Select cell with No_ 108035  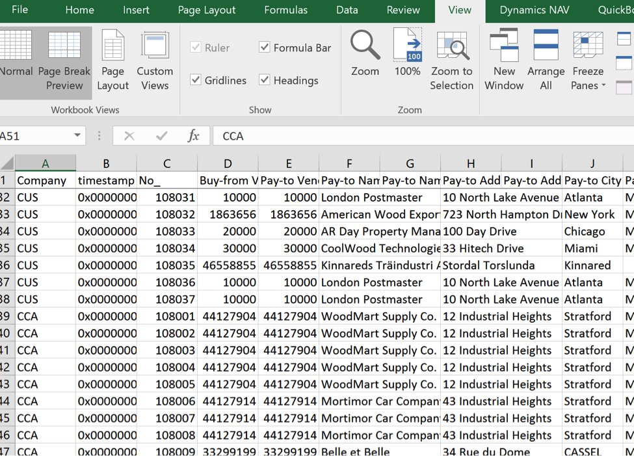tap(167, 265)
